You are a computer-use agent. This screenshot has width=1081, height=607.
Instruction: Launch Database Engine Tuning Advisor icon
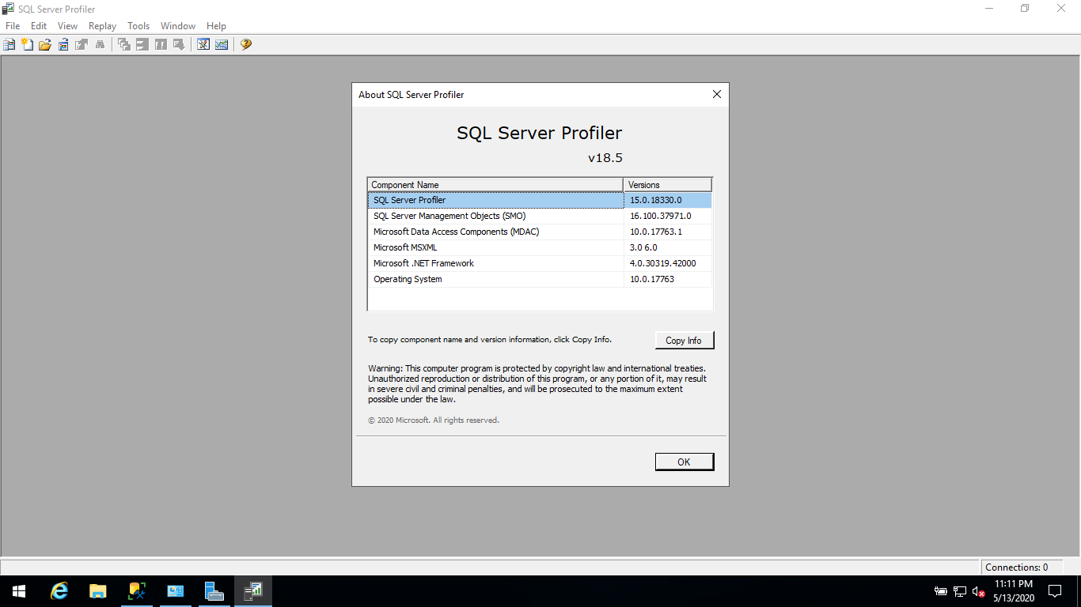(x=203, y=44)
